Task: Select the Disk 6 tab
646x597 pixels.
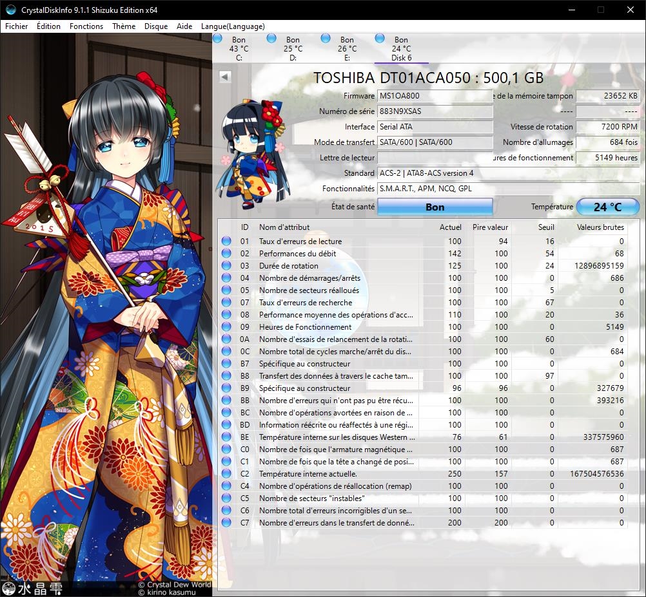Action: coord(401,49)
